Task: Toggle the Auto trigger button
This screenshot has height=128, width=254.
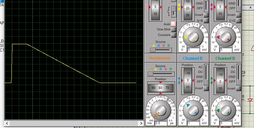Action: pyautogui.click(x=173, y=24)
